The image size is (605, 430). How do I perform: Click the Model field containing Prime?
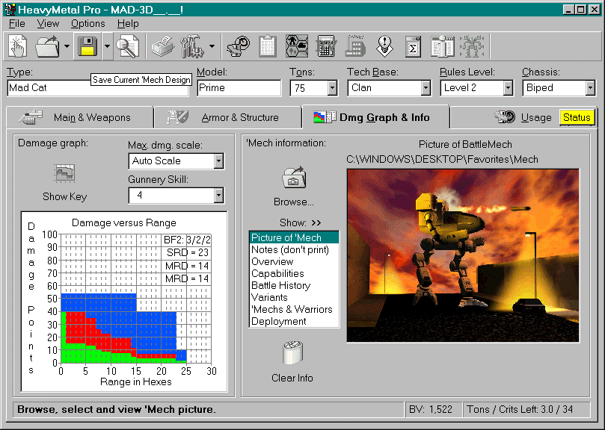click(x=239, y=88)
